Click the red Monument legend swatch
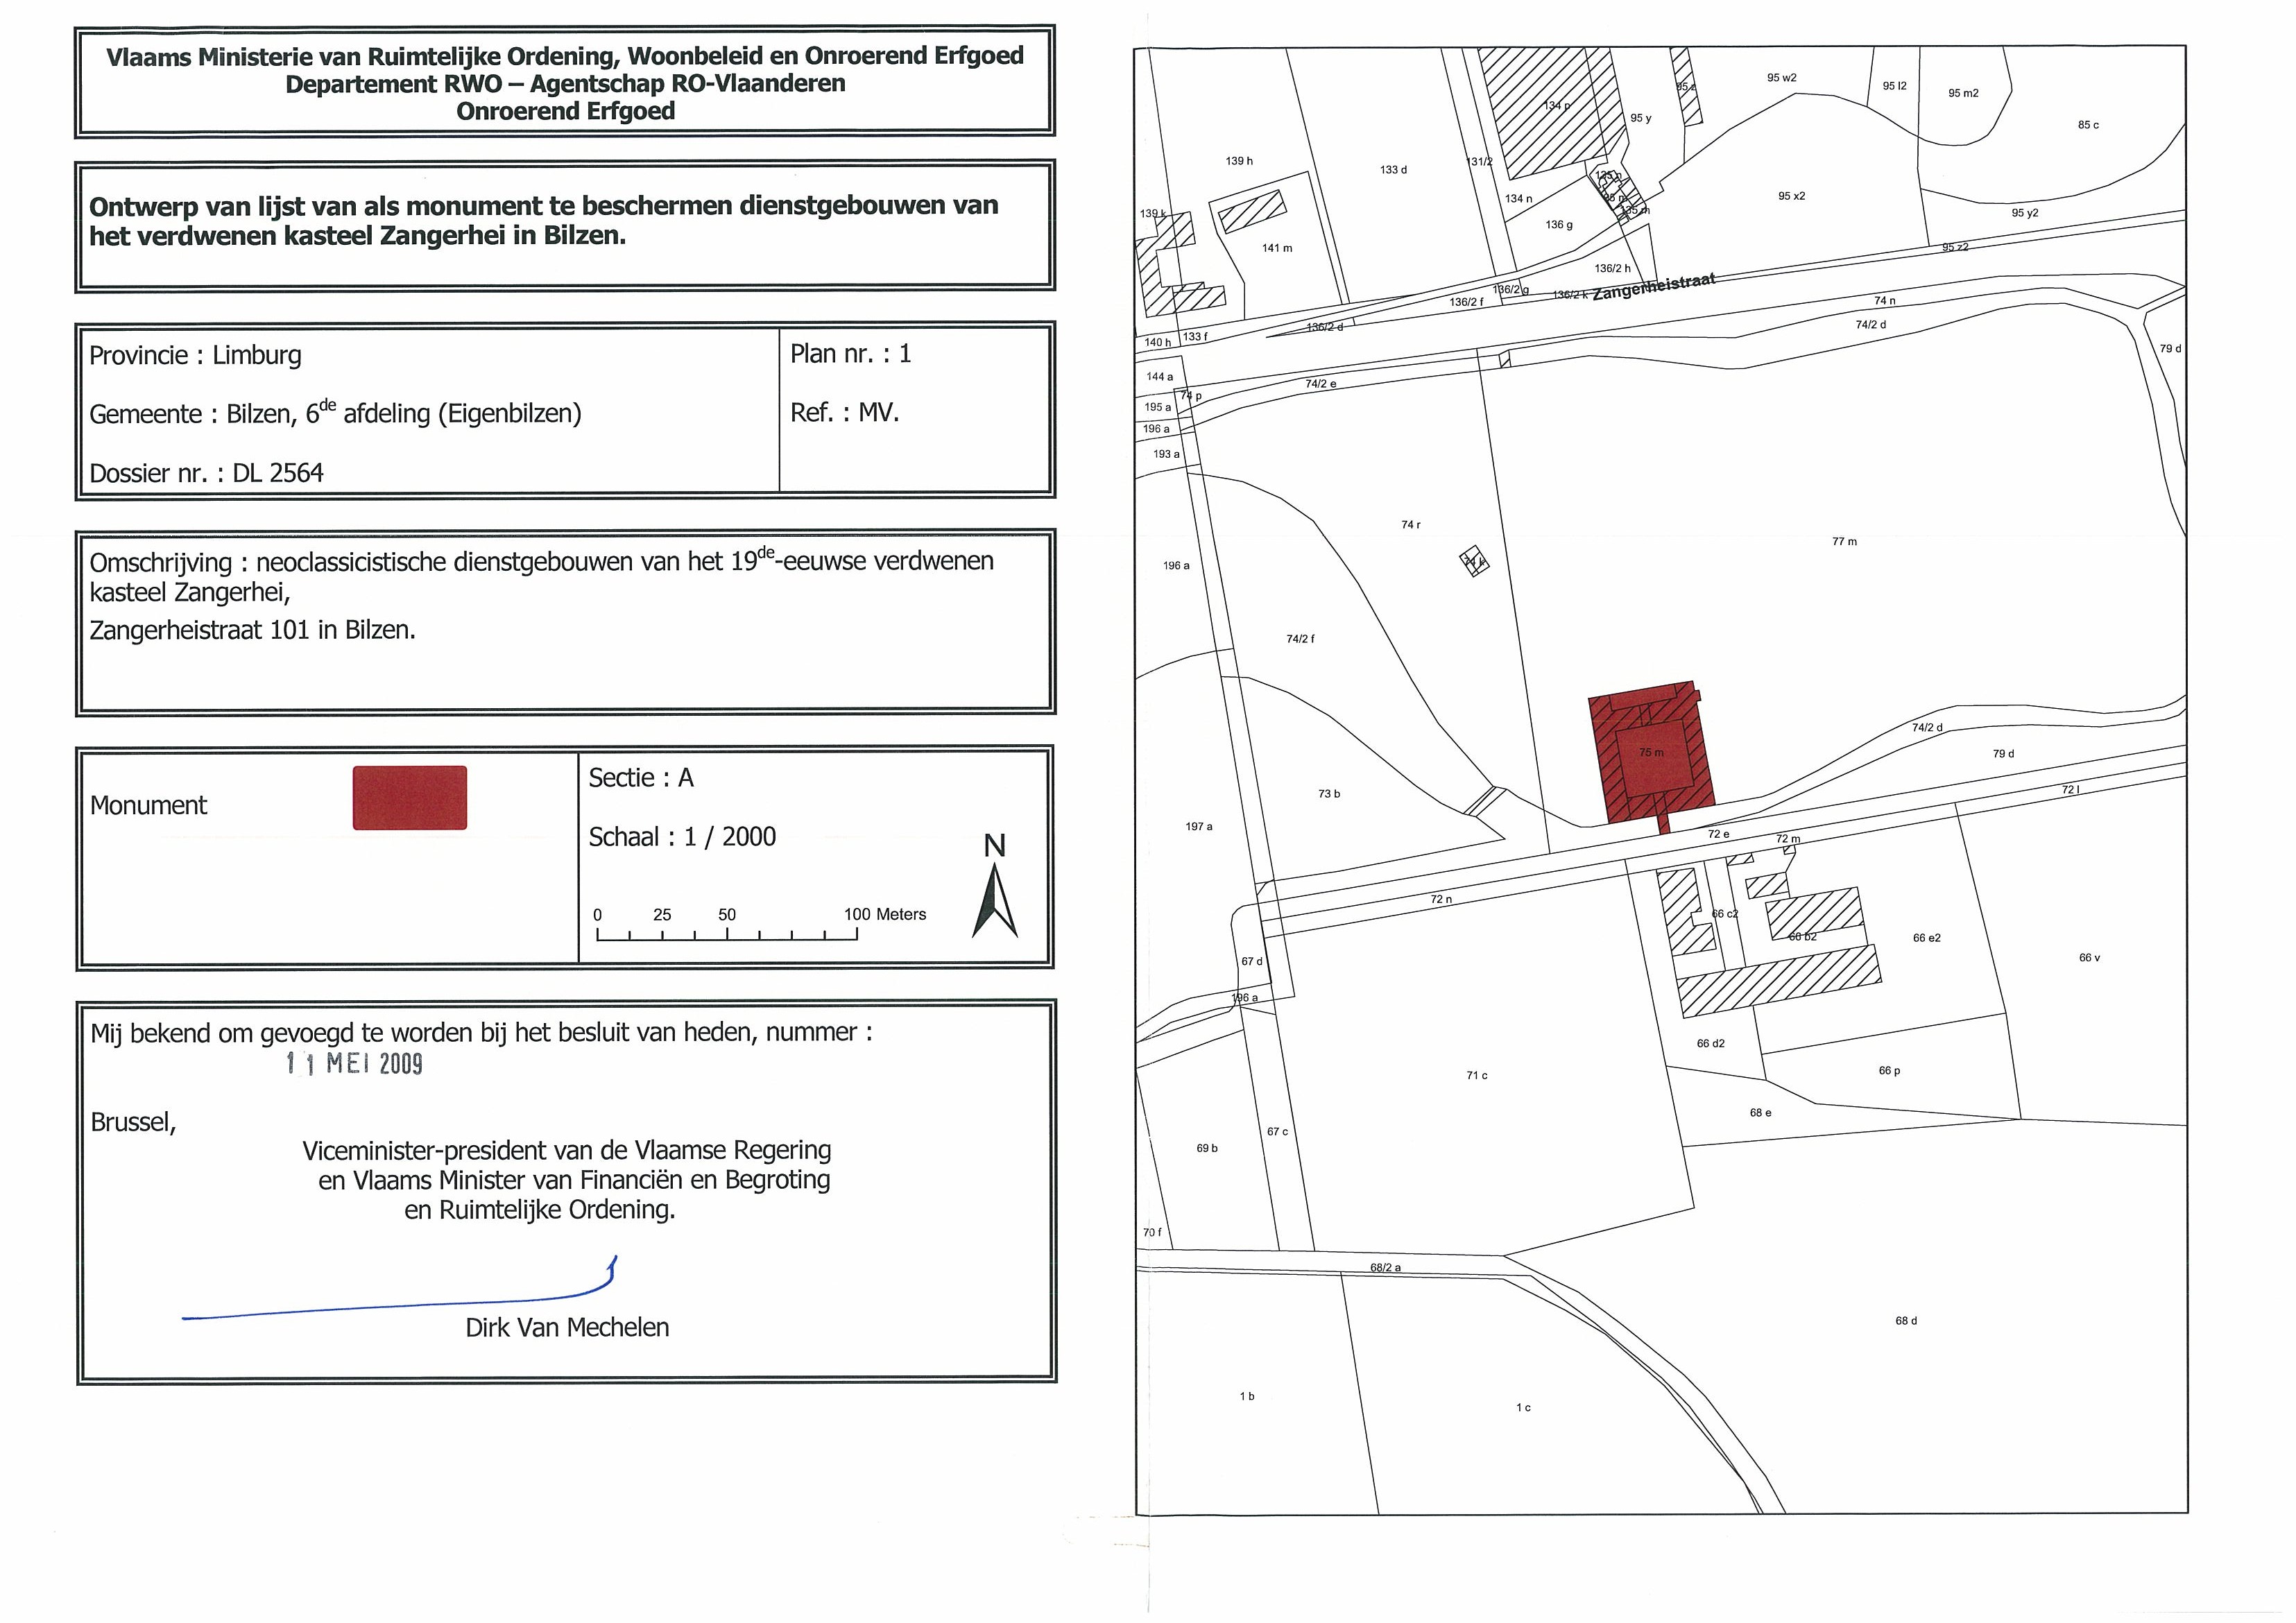The width and height of the screenshot is (2296, 1623). tap(409, 798)
